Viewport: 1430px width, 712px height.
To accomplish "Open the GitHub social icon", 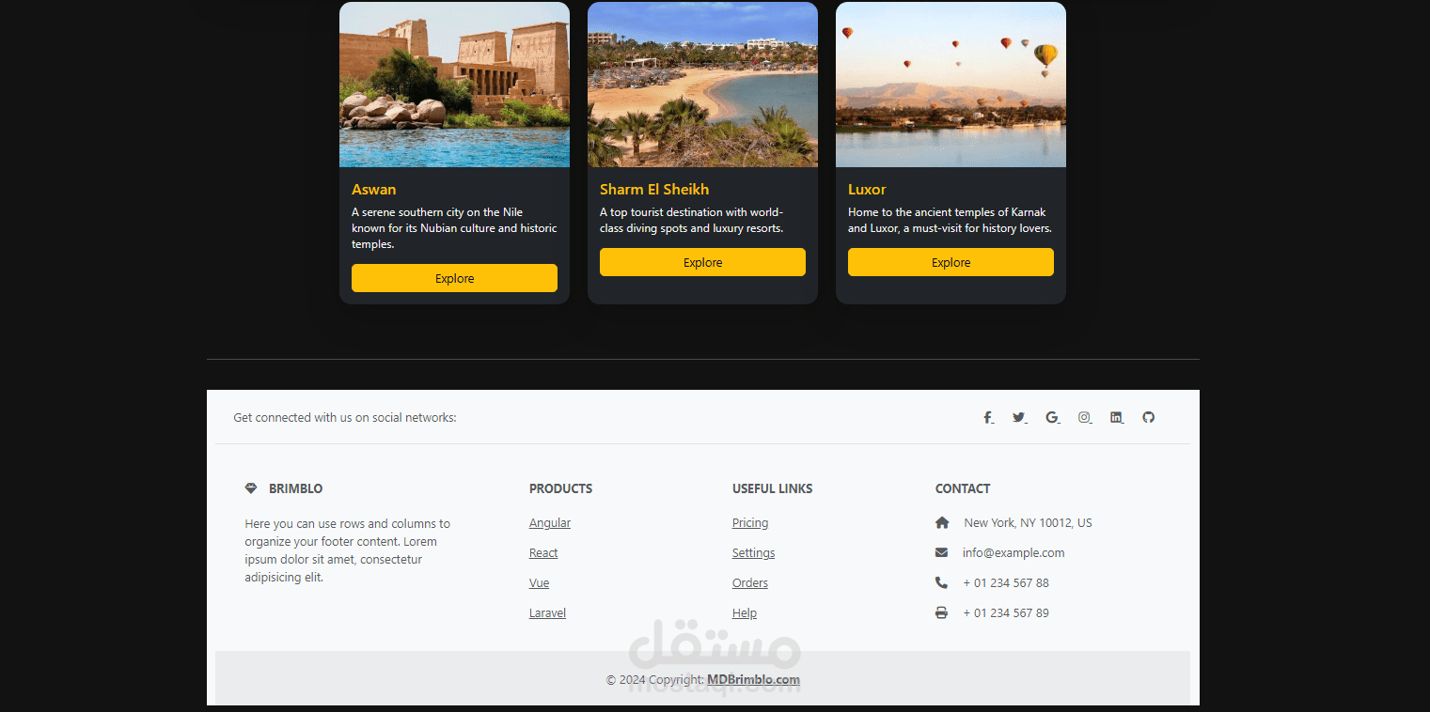I will (1148, 418).
